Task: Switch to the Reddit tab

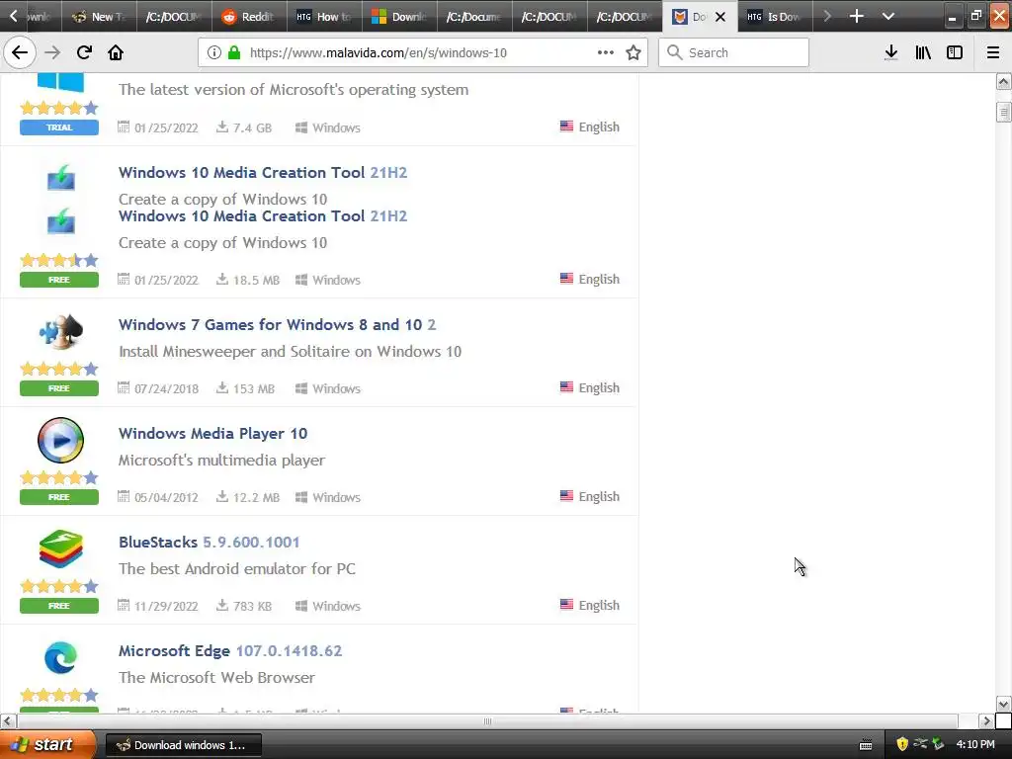Action: pos(249,16)
